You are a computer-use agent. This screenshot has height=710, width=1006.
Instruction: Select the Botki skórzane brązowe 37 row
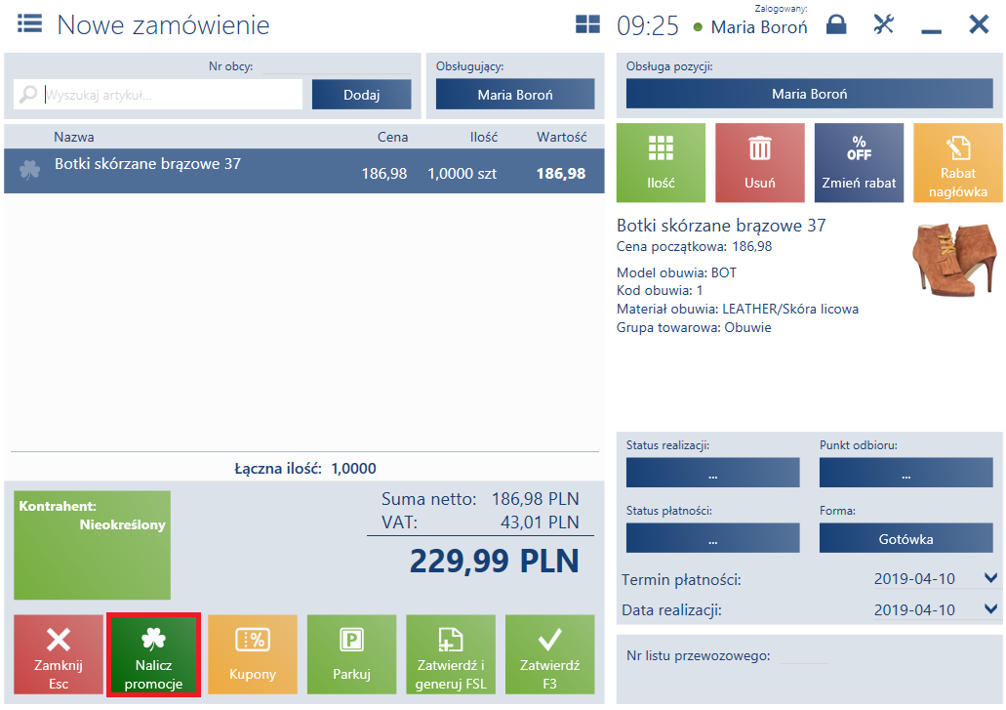click(x=304, y=171)
